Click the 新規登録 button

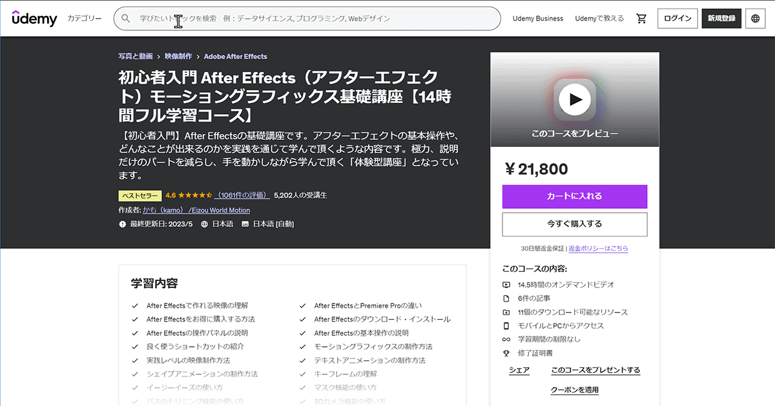pos(721,19)
